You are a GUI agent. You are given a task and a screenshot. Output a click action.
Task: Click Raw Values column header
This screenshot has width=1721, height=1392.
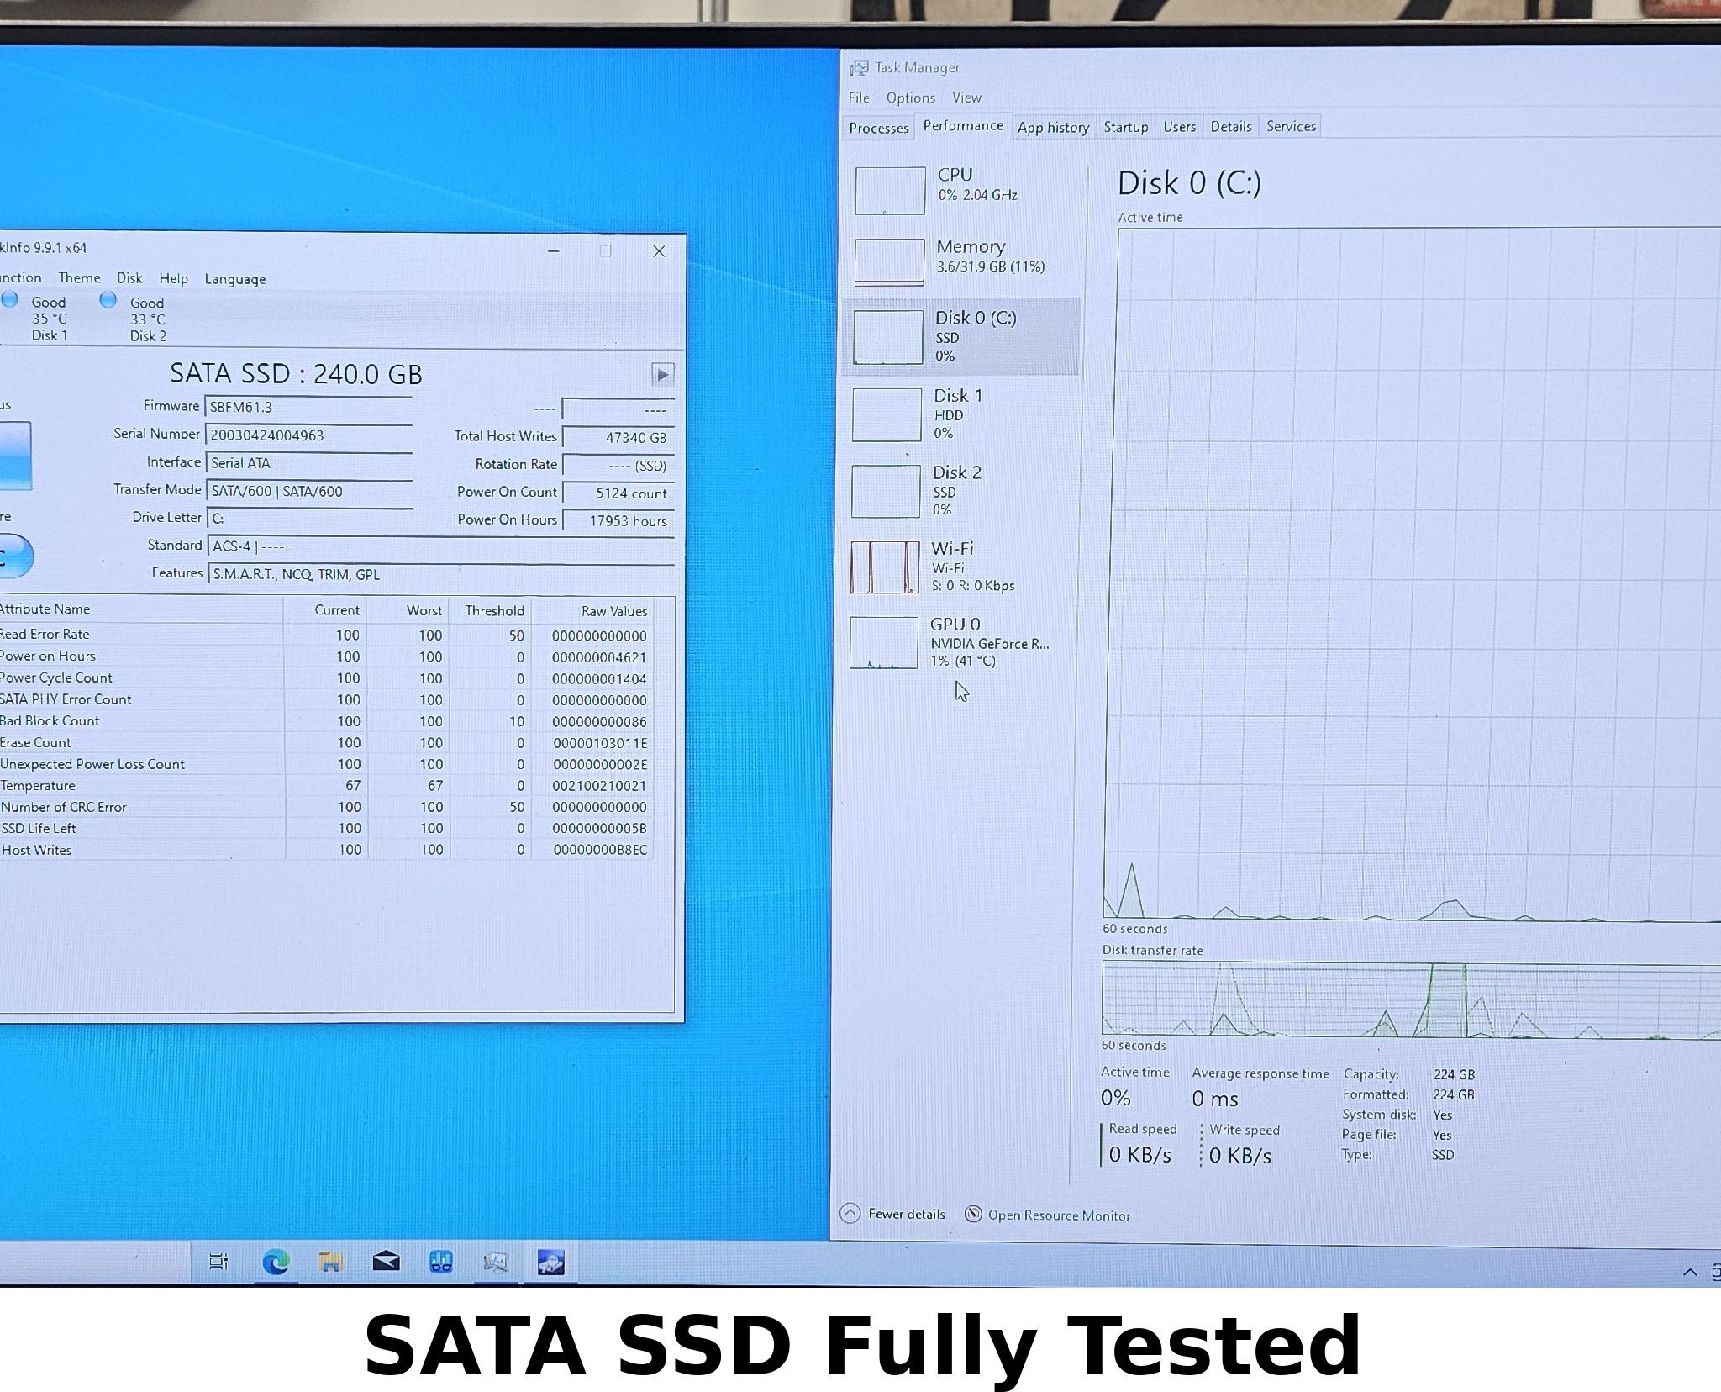(x=593, y=611)
